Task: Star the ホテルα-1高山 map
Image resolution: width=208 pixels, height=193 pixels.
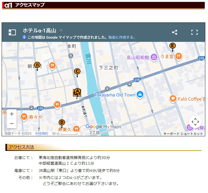Action: pyautogui.click(x=61, y=30)
